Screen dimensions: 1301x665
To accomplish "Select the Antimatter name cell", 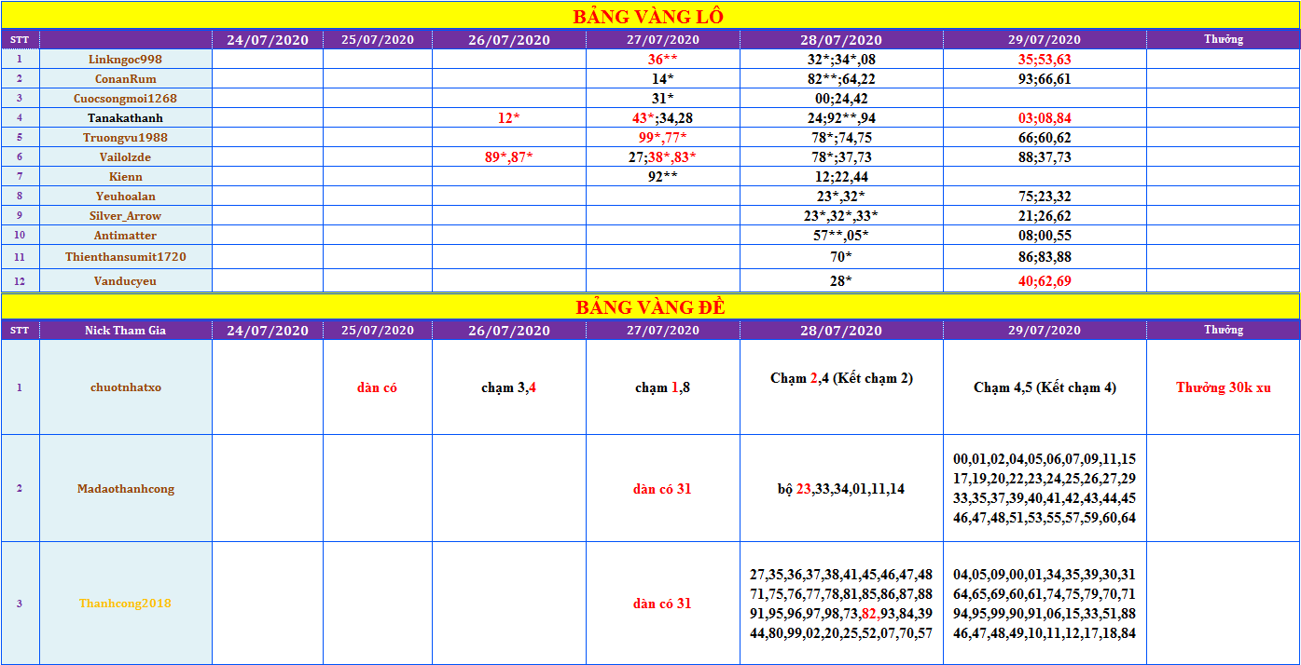I will pos(126,236).
